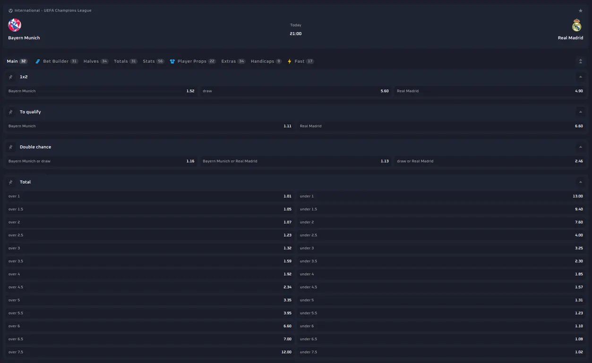
Task: Select the Main tab
Action: [17, 61]
